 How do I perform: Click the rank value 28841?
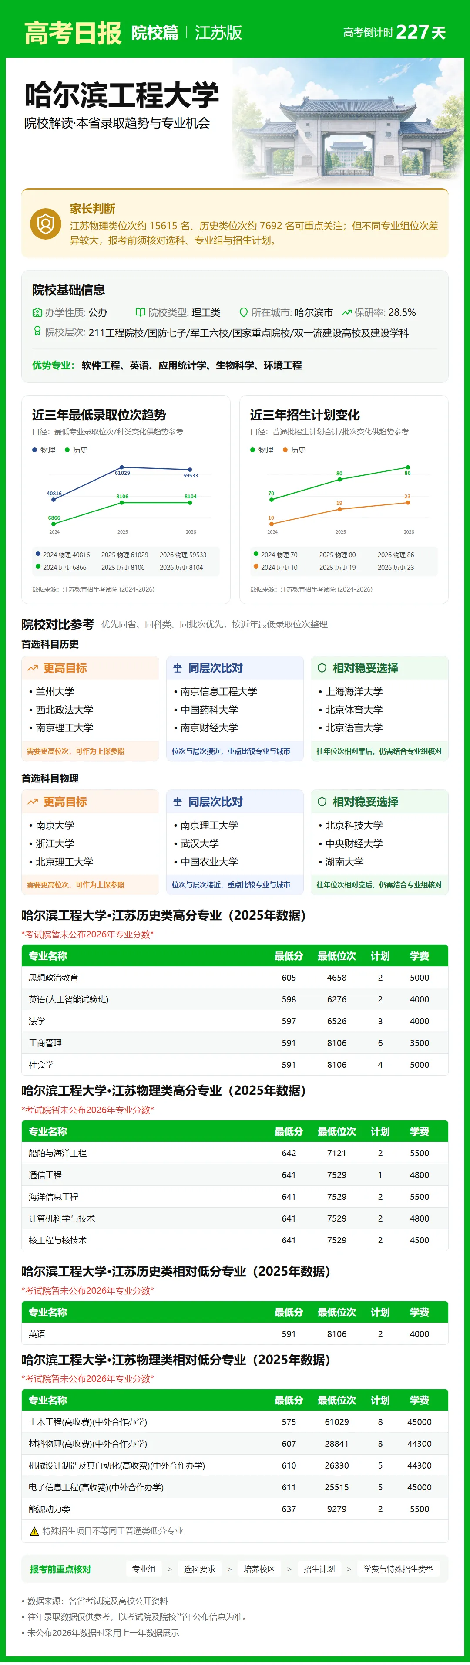pyautogui.click(x=337, y=1444)
